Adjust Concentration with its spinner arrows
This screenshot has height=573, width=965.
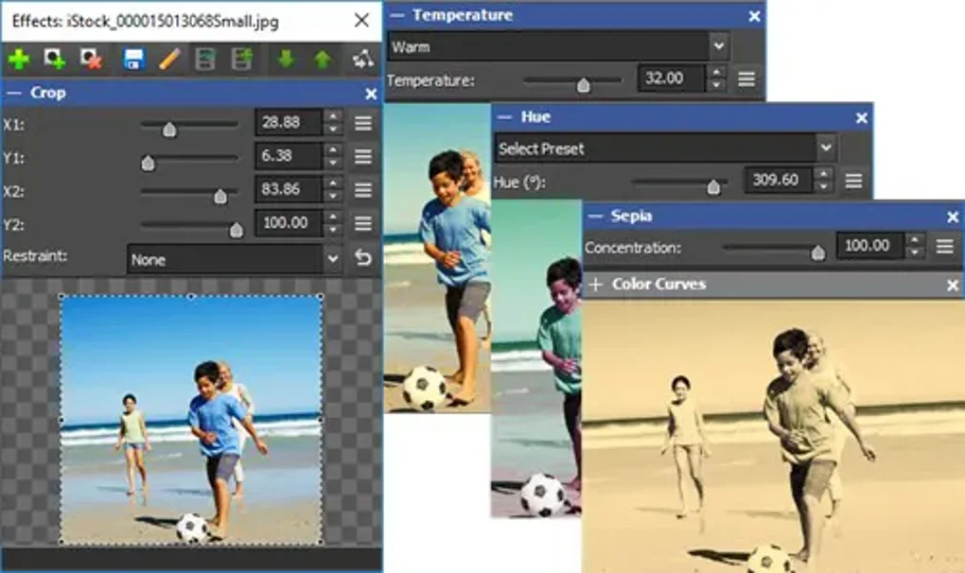[x=915, y=246]
